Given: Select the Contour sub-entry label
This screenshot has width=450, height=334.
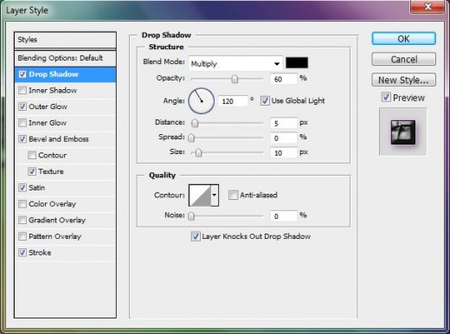Looking at the screenshot, I should point(52,155).
